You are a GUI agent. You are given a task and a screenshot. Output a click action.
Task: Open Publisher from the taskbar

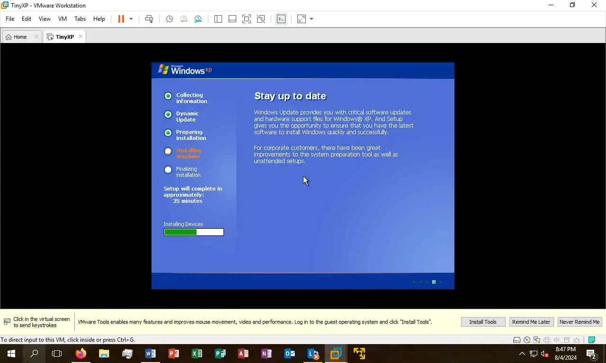pos(220,354)
